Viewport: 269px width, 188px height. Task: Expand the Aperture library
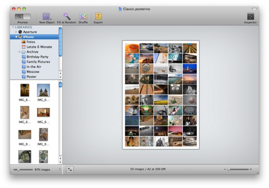click(x=16, y=32)
